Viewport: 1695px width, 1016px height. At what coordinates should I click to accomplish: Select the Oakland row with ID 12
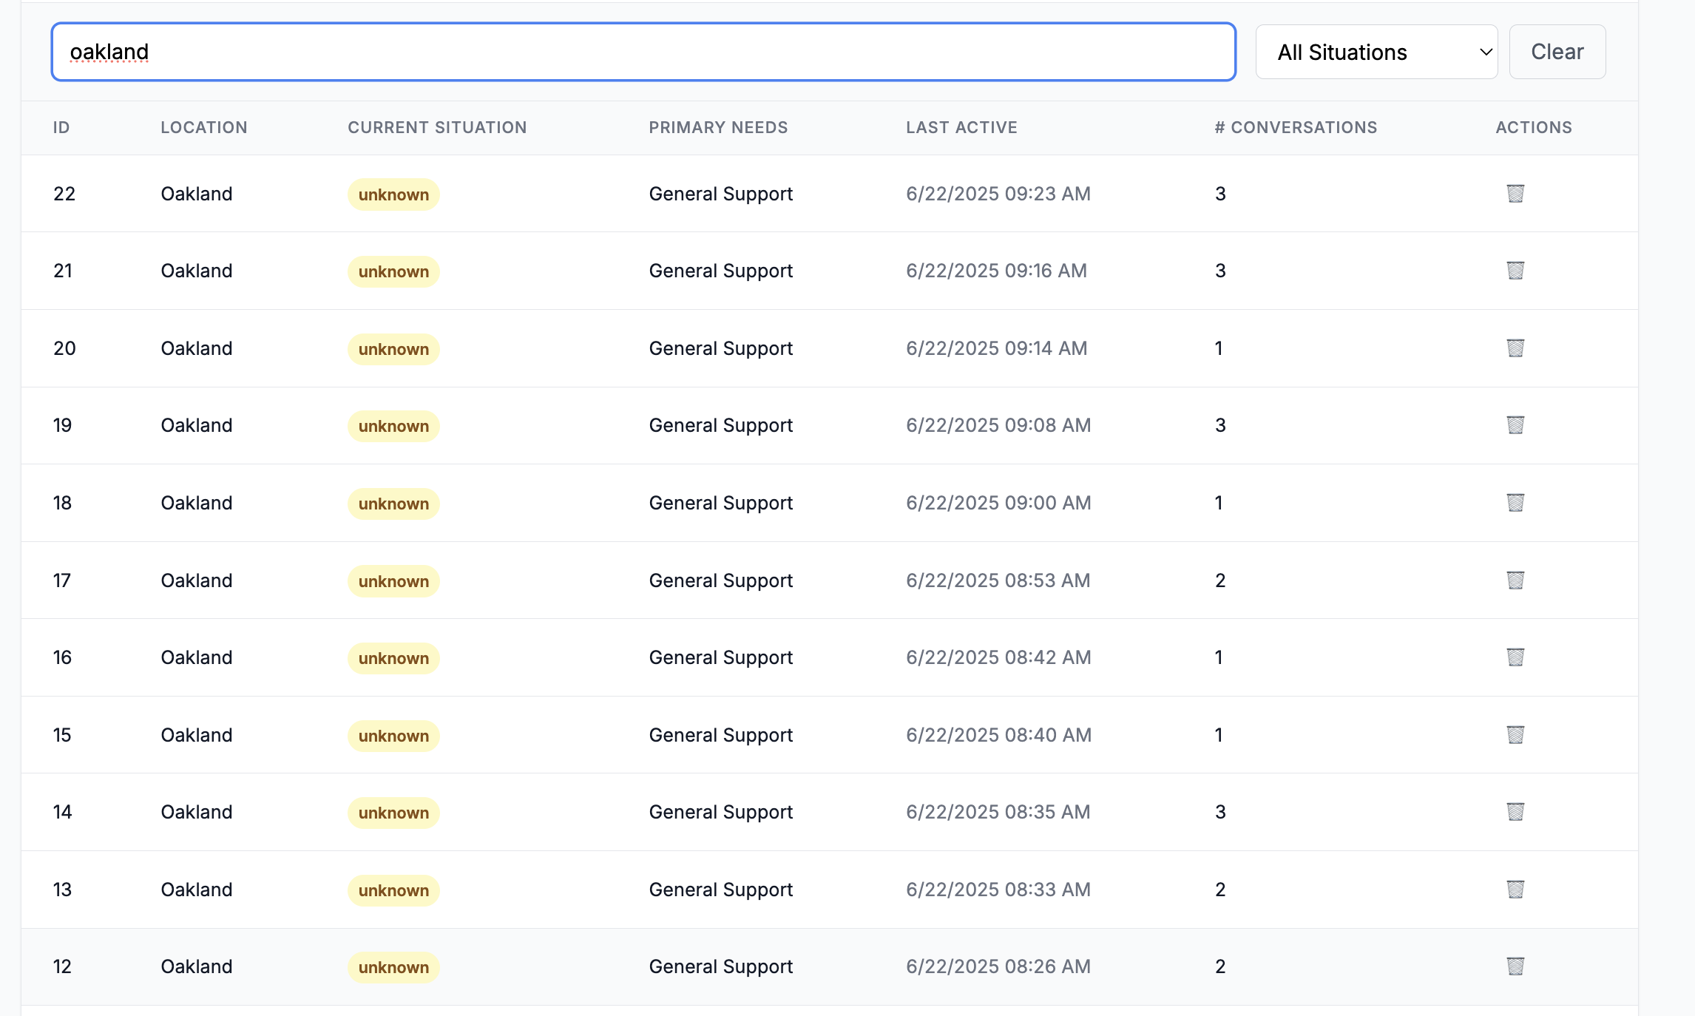197,966
